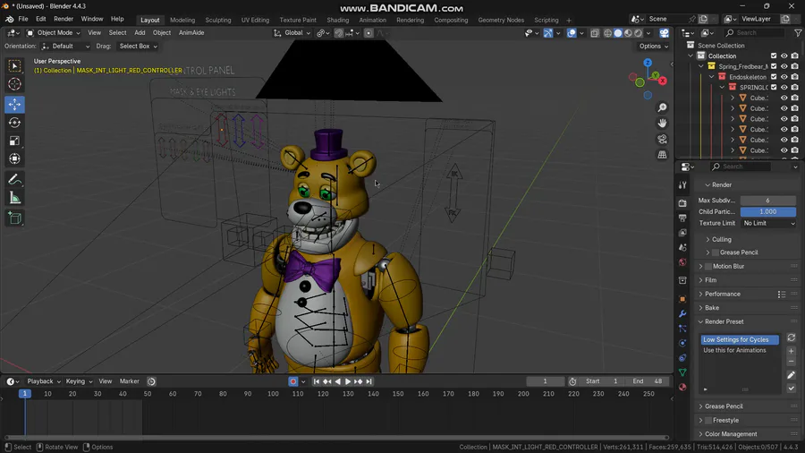Open the Output properties tab
Screen dimensions: 805x453
682,218
